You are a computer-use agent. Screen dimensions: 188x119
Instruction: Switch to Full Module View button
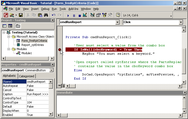click(x=63, y=86)
